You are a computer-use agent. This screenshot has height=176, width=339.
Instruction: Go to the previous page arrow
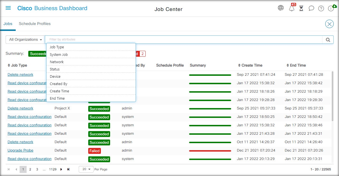[16, 169]
